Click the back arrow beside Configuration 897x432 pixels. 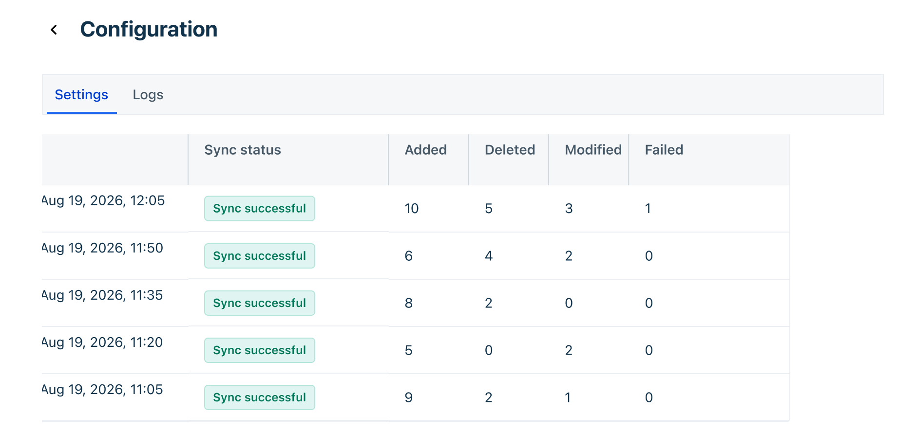coord(54,30)
